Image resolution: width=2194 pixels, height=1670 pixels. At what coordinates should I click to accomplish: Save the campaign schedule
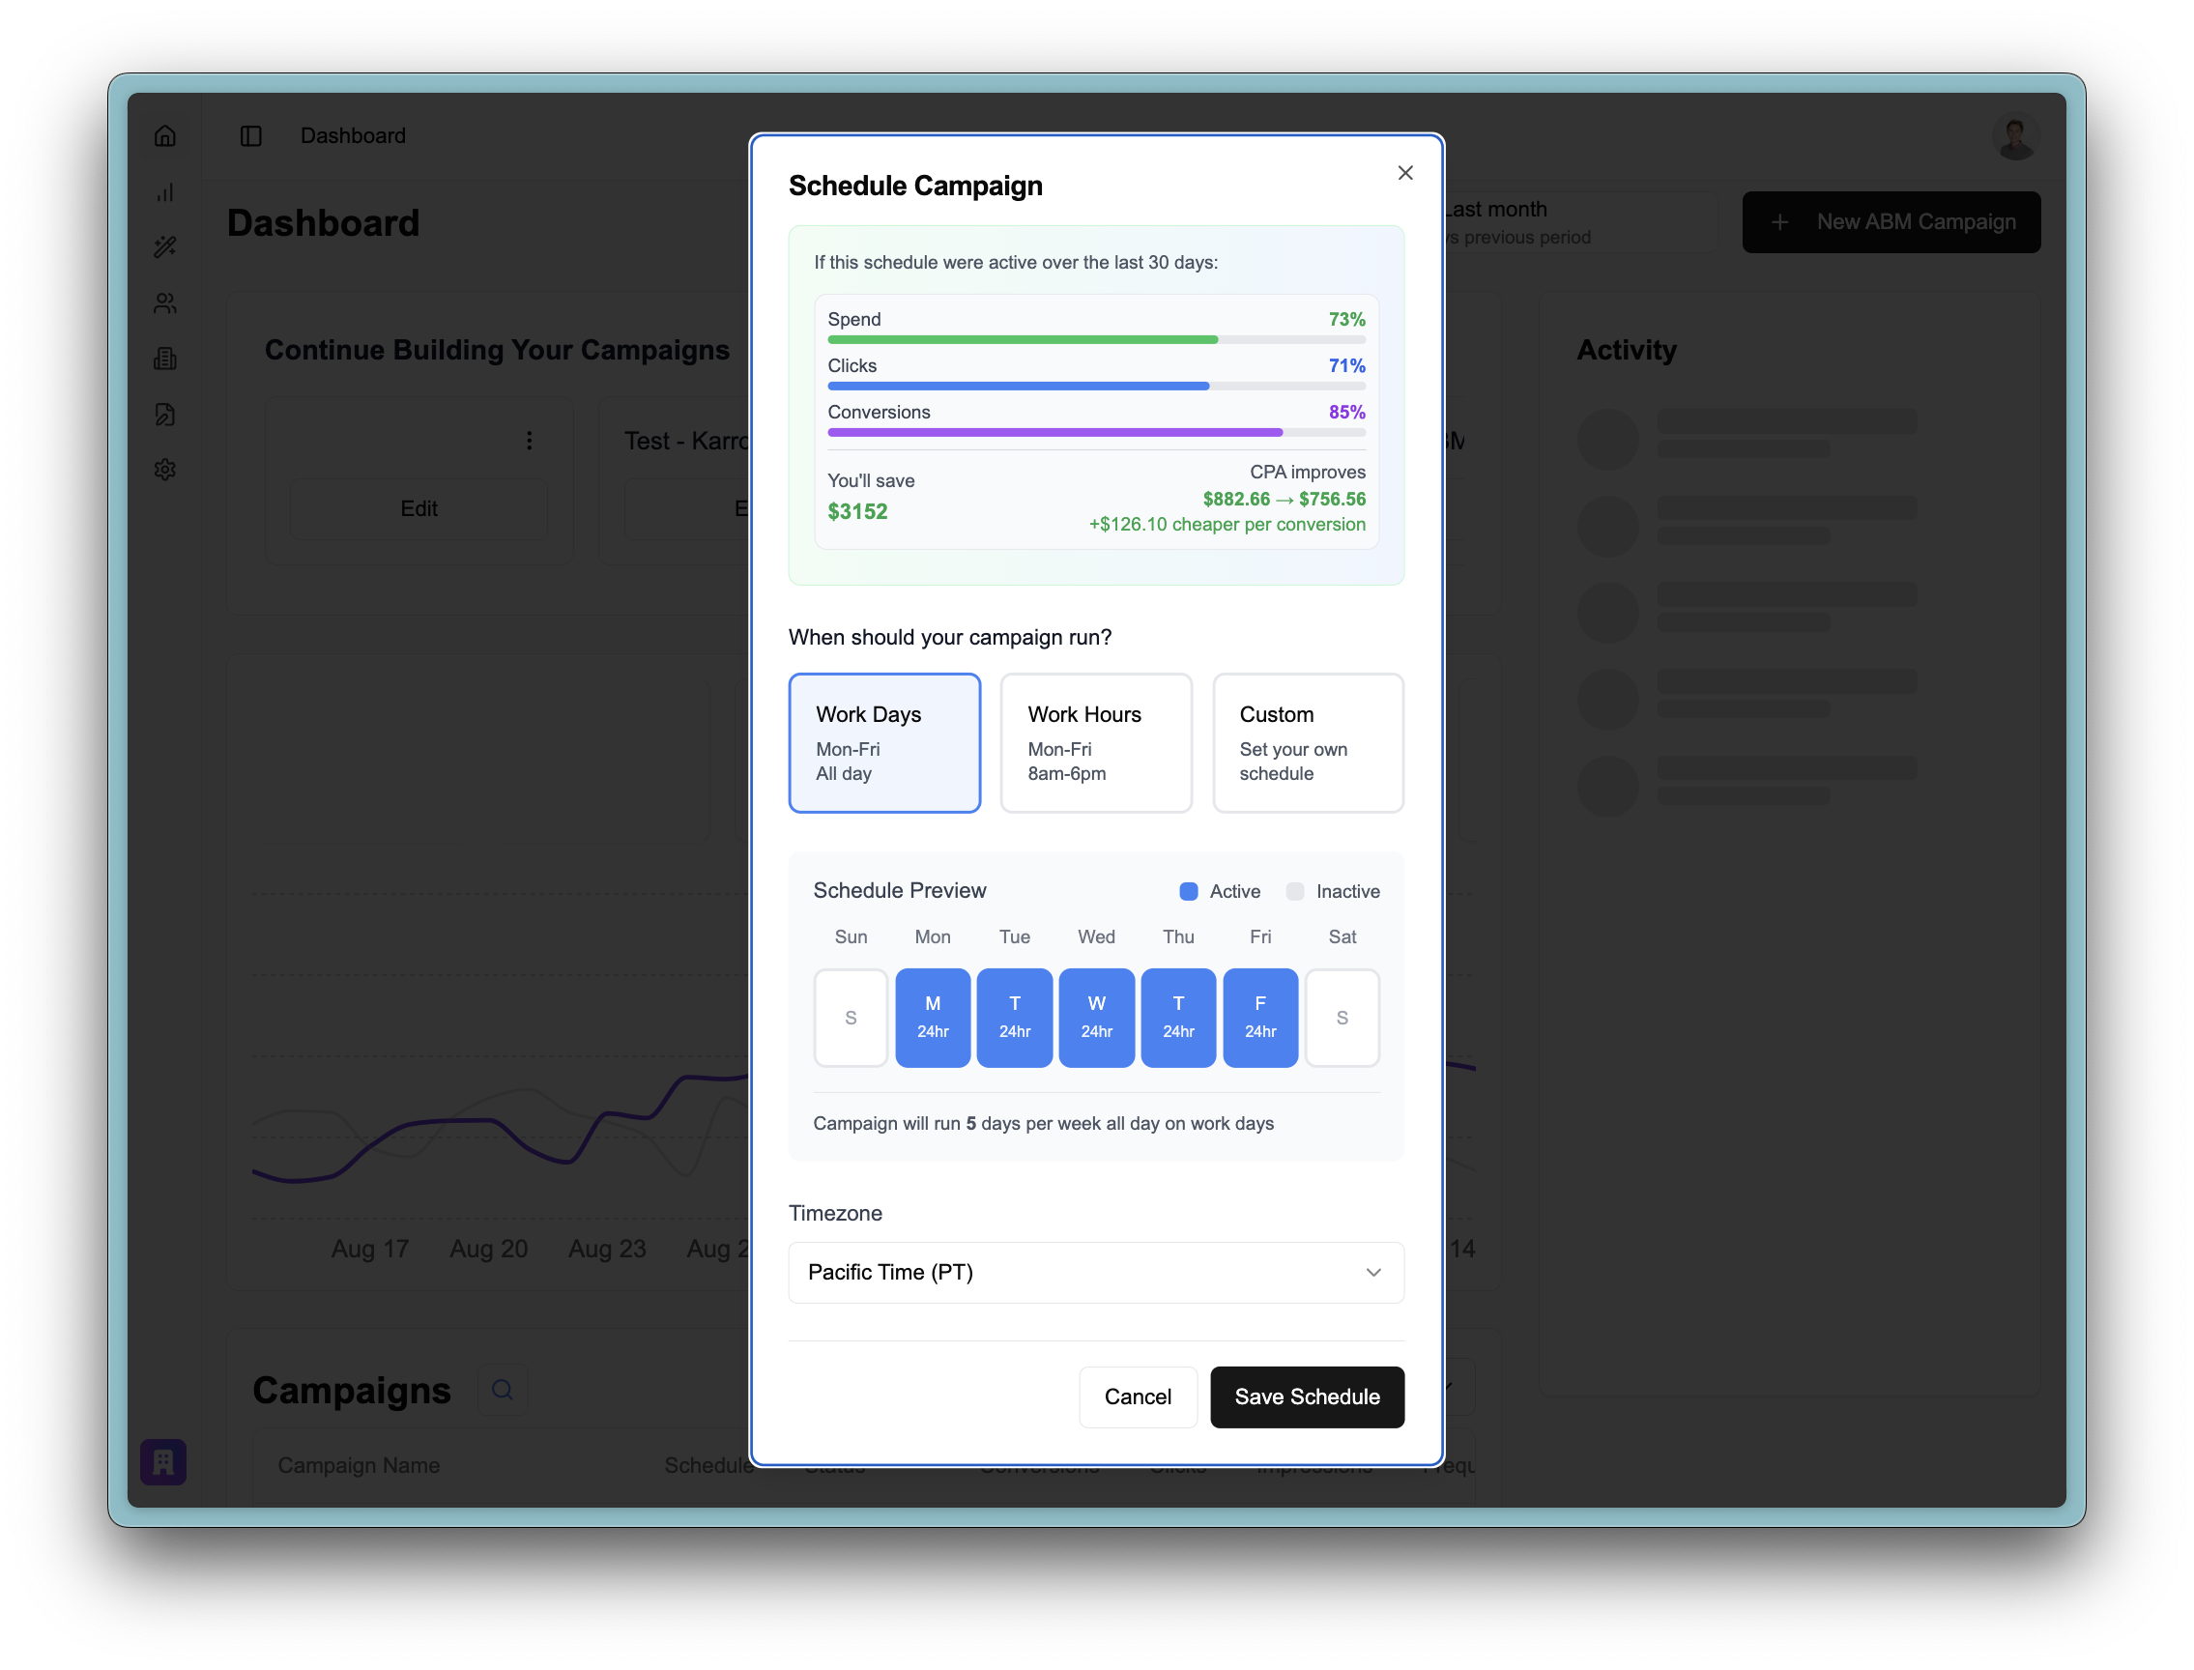click(1307, 1396)
